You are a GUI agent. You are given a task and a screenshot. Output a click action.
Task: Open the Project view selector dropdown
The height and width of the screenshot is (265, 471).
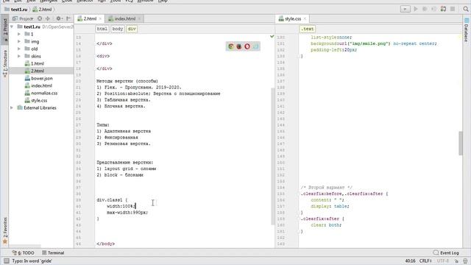(x=23, y=18)
